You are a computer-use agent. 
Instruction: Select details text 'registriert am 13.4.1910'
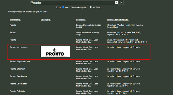pos(136,42)
